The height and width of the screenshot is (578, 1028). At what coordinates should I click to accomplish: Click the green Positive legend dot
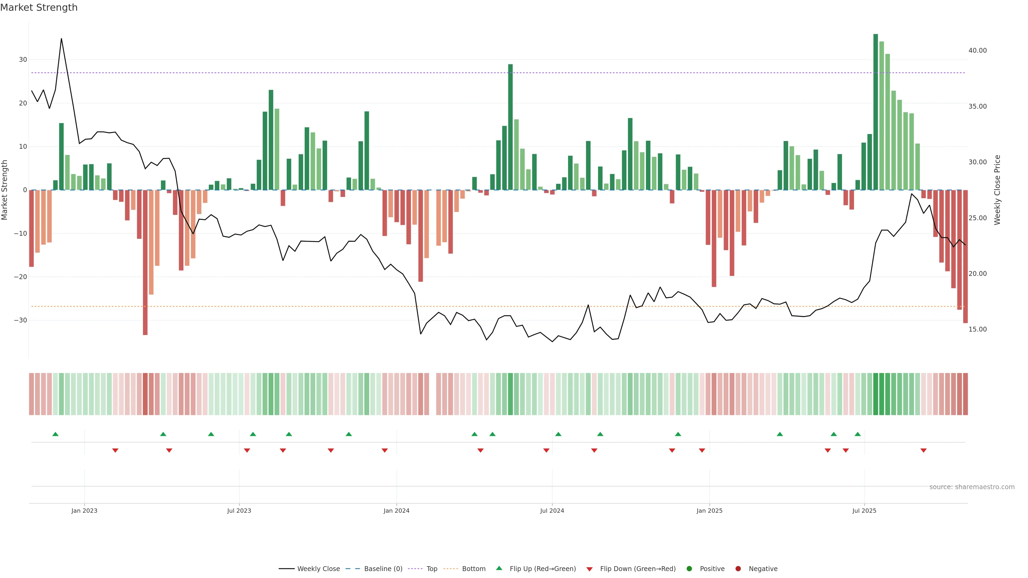tap(689, 569)
